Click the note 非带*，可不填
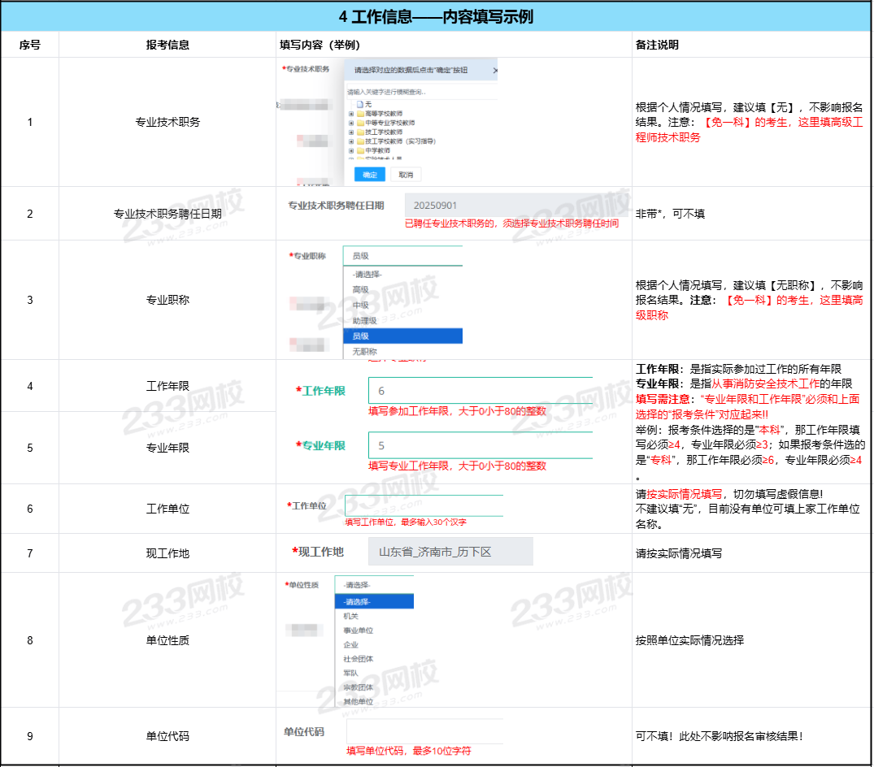This screenshot has height=767, width=874. click(670, 214)
